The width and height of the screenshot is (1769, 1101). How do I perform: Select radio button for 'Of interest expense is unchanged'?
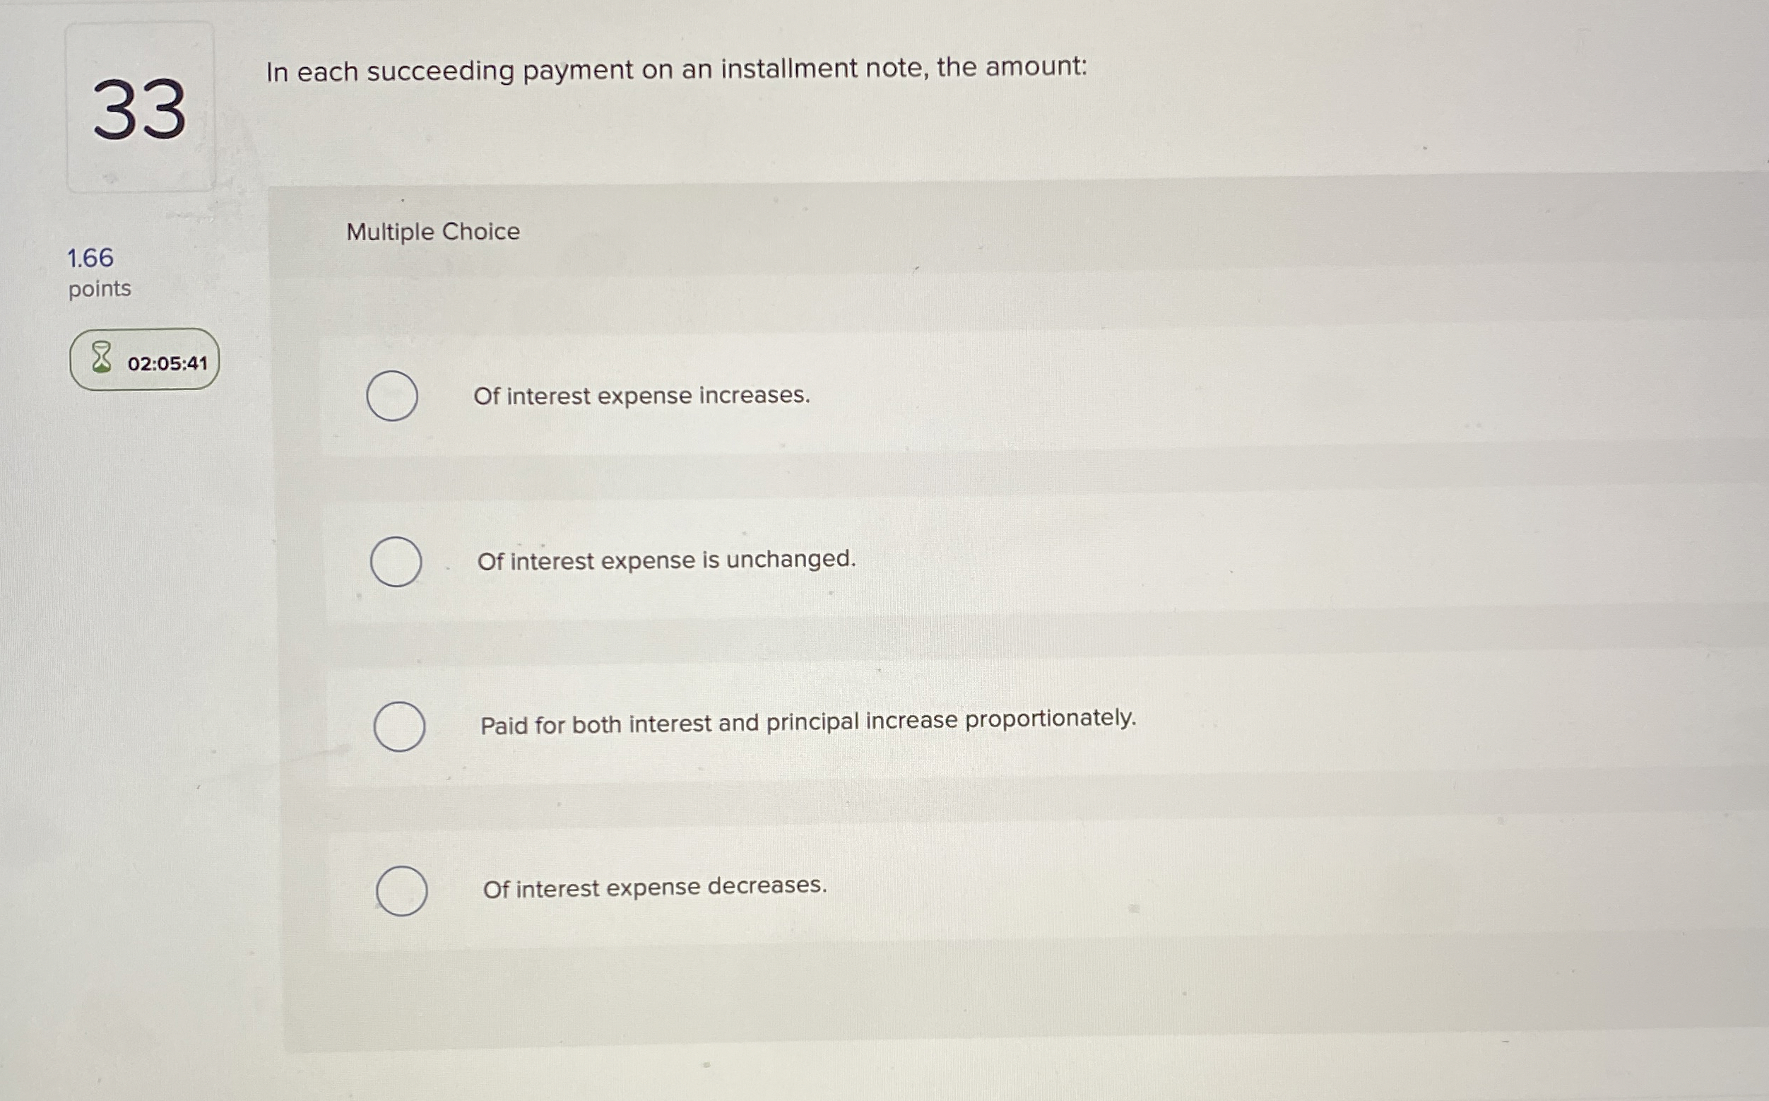pos(396,560)
